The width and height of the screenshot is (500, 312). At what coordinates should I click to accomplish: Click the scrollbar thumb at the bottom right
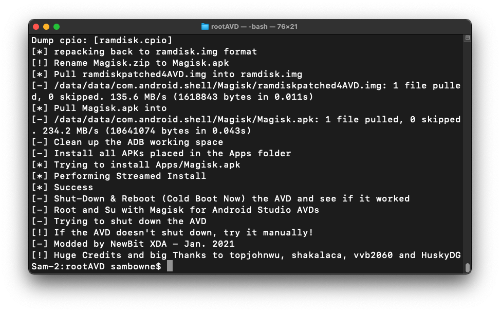click(x=468, y=268)
